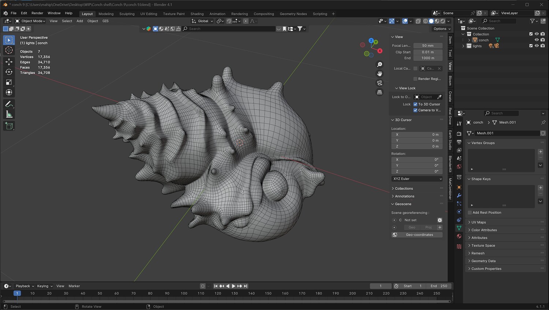Click the Add Cube tool icon
Image resolution: width=549 pixels, height=310 pixels.
point(9,126)
